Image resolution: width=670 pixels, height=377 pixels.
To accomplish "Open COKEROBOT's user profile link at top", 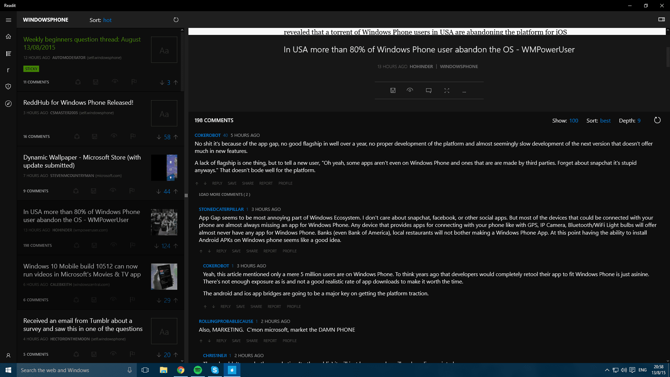I will click(208, 135).
